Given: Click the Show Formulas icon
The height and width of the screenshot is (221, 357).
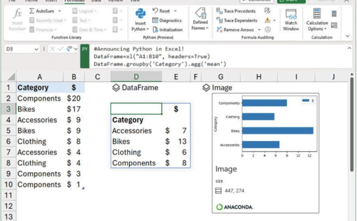Looking at the screenshot, I should 268,10.
